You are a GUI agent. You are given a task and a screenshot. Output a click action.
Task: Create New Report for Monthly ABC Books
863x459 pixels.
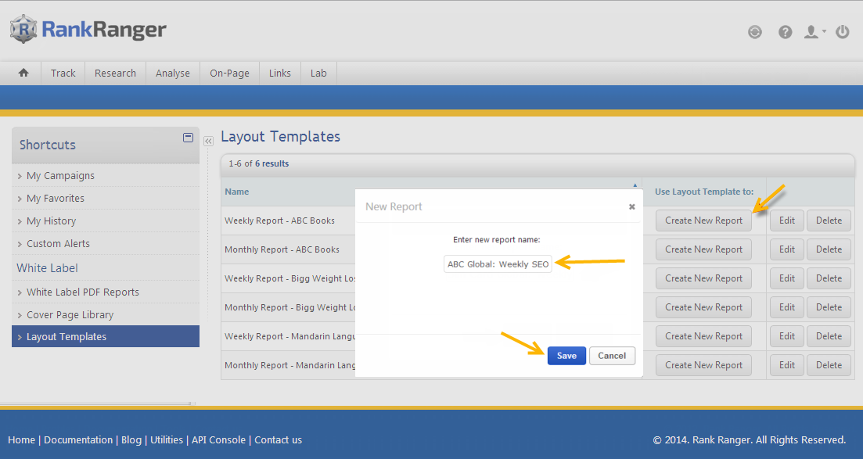[703, 249]
